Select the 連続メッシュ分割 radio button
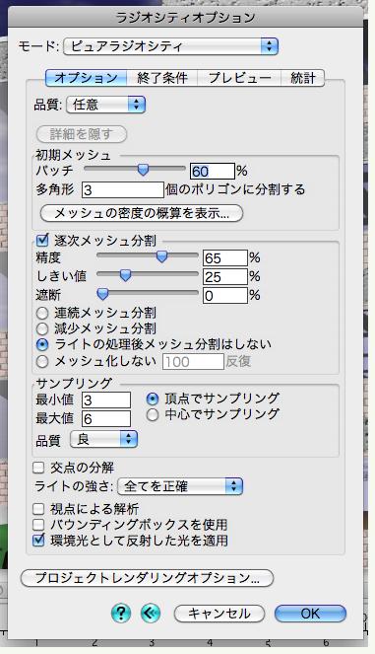375x654 pixels. pyautogui.click(x=42, y=313)
